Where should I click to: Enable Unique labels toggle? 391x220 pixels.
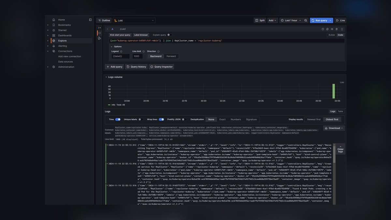tap(141, 120)
